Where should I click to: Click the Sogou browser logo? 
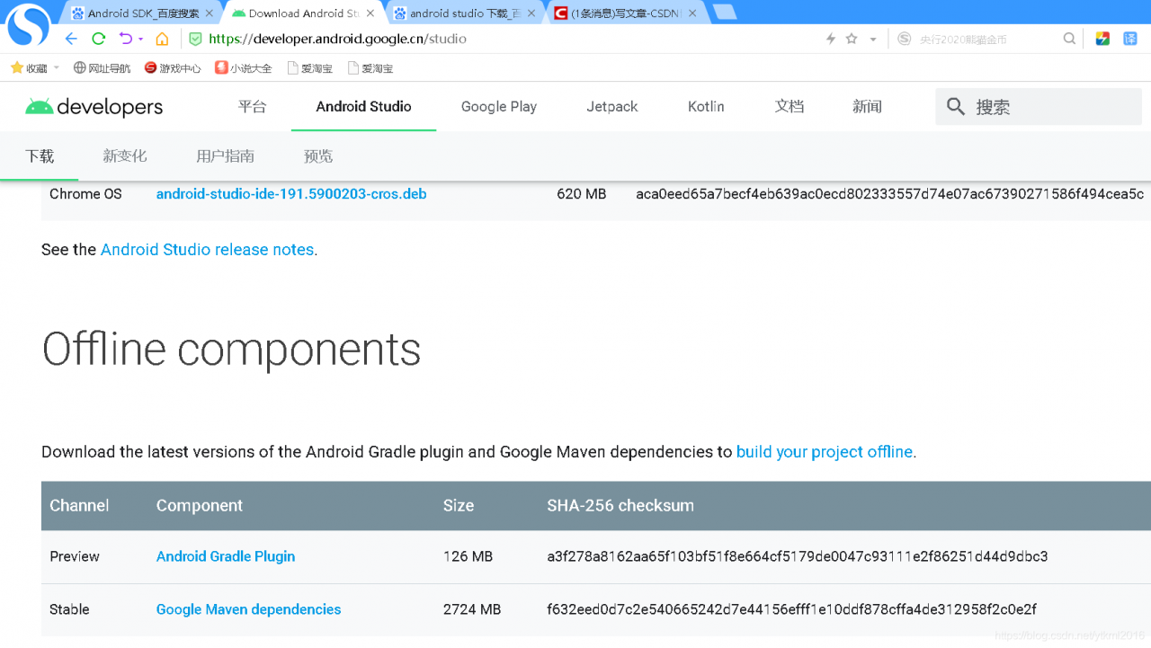pos(28,25)
